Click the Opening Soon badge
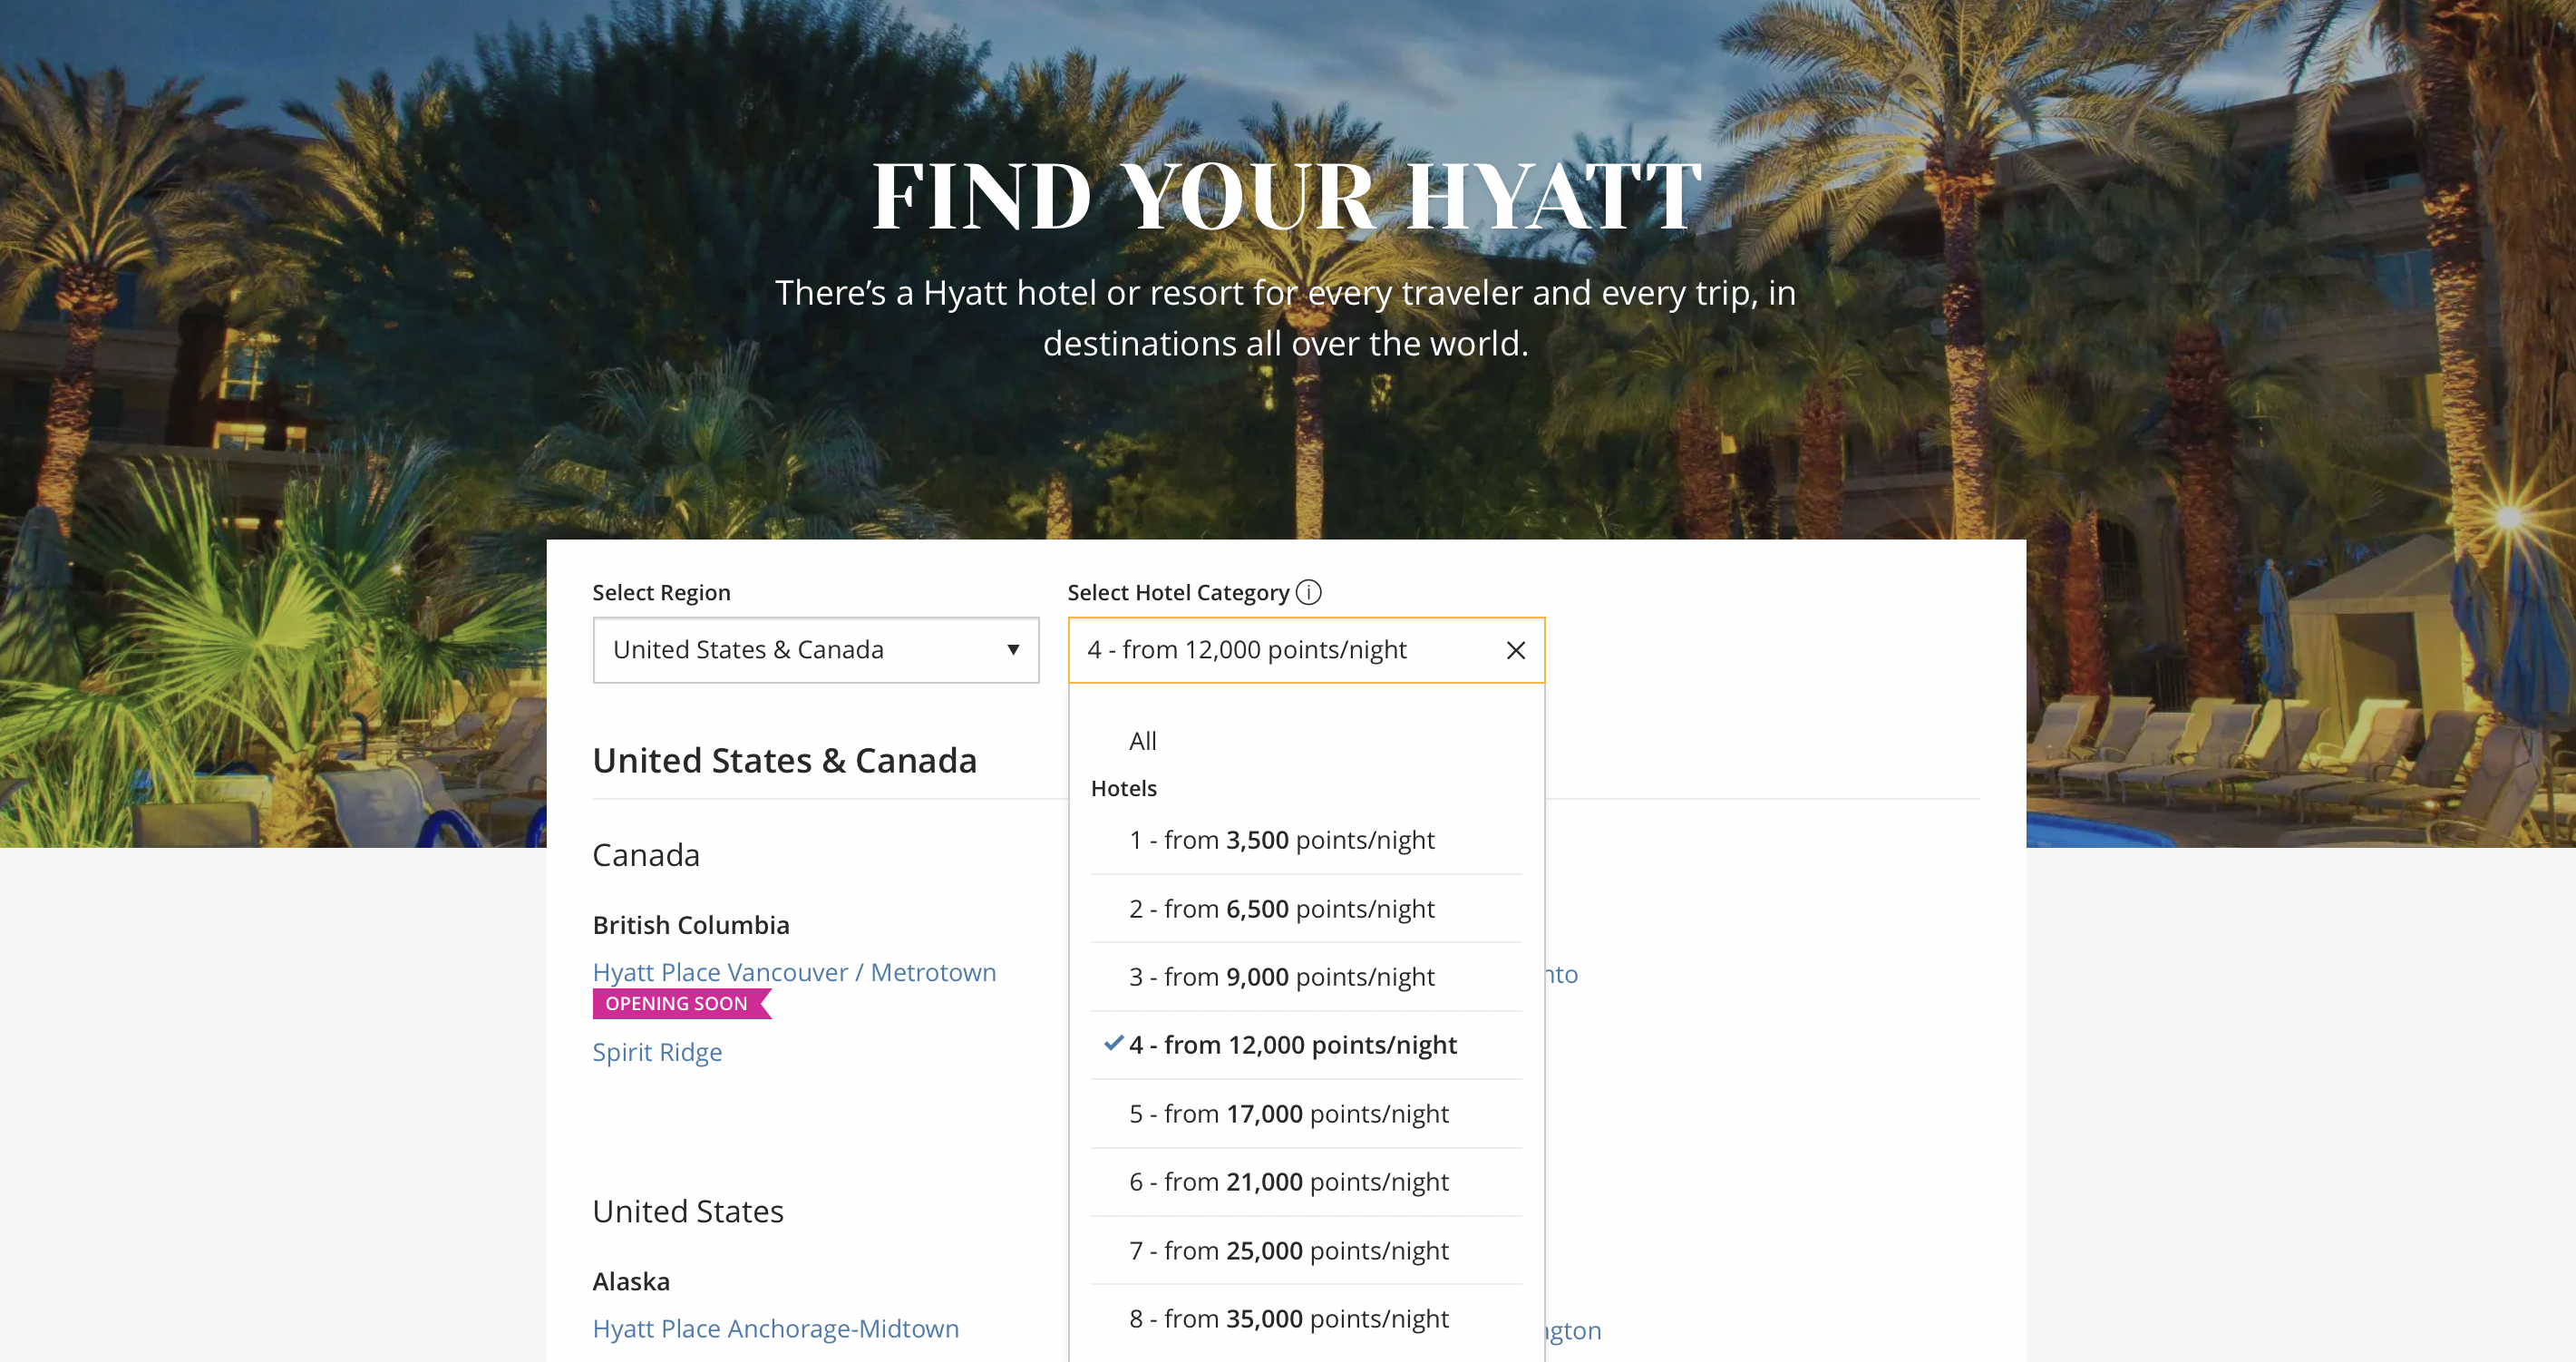Screen dimensions: 2576x1362 677,1003
